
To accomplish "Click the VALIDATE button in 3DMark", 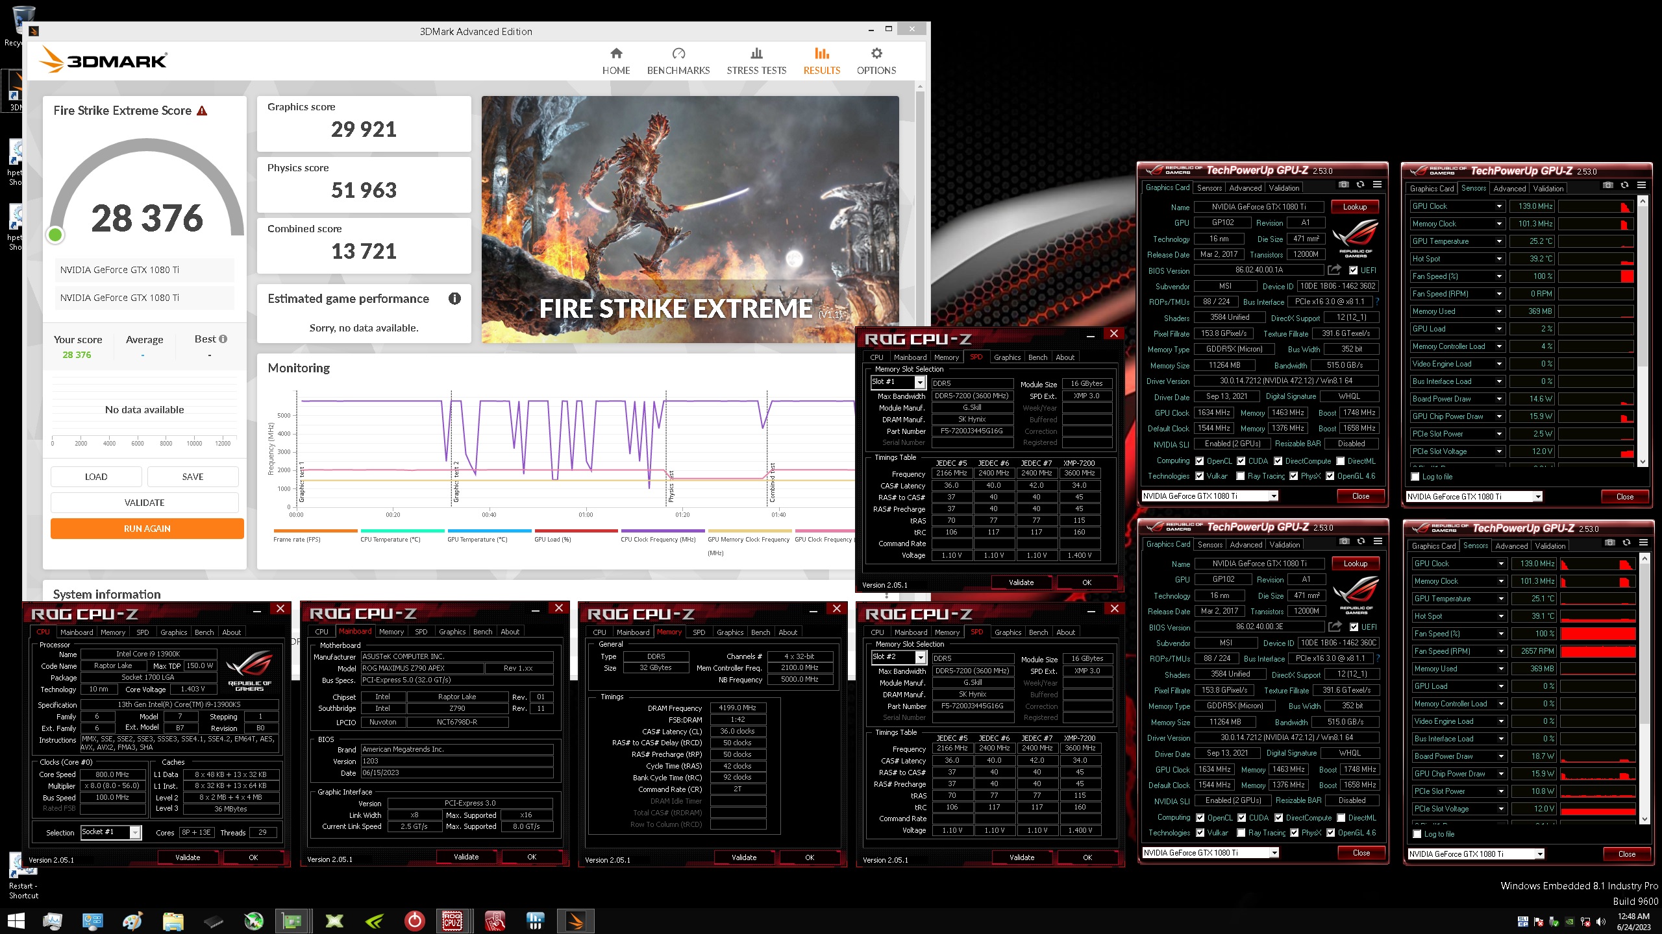I will [144, 503].
